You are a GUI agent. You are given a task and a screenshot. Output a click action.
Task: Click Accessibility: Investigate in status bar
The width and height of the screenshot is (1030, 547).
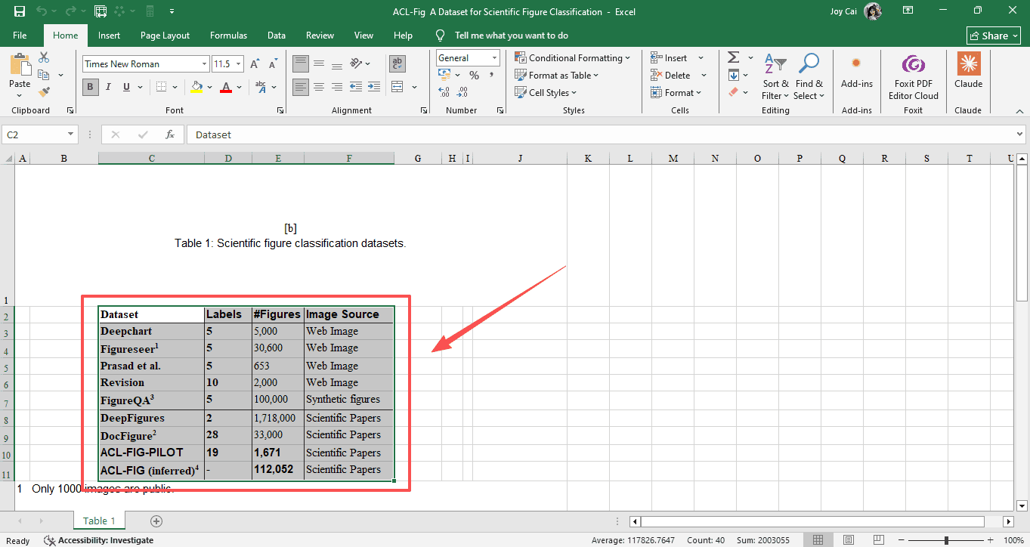coord(98,540)
